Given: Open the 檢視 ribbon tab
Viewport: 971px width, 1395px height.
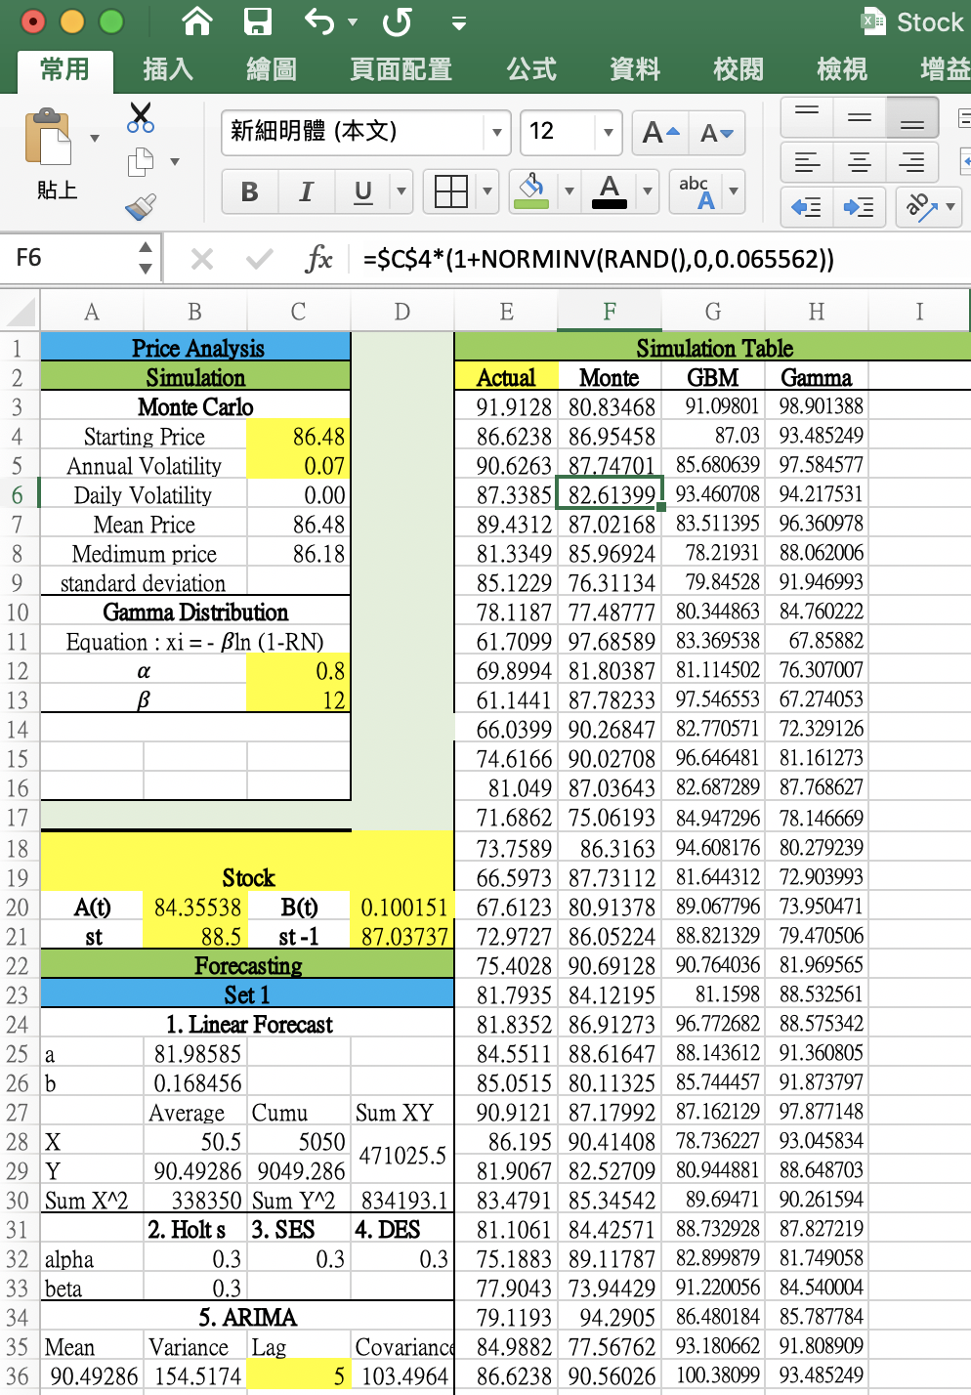Looking at the screenshot, I should point(842,69).
